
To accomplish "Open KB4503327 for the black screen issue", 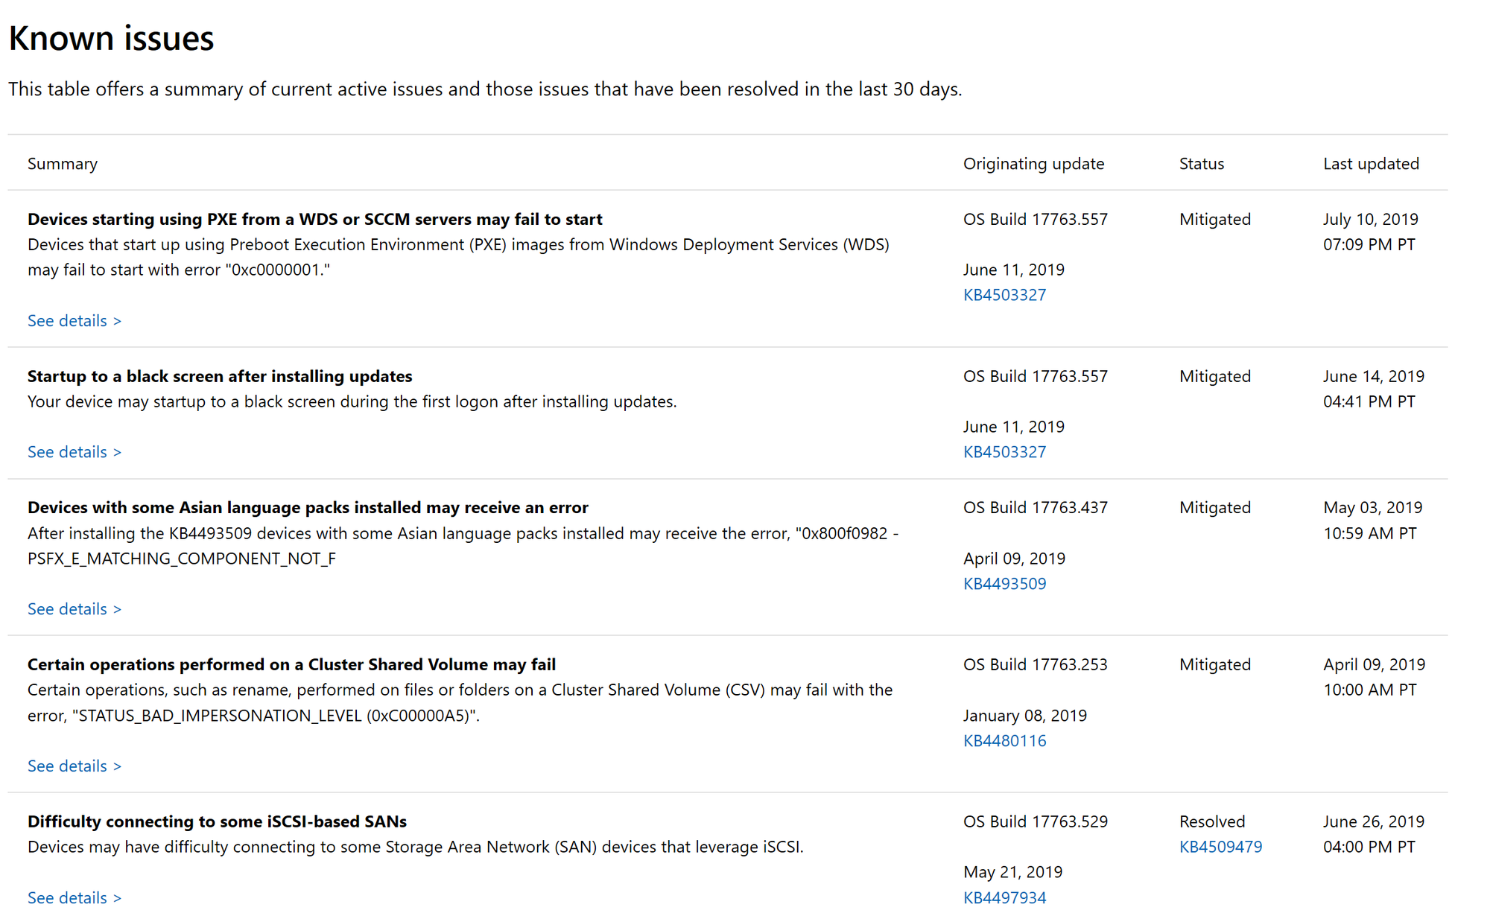I will coord(1005,451).
